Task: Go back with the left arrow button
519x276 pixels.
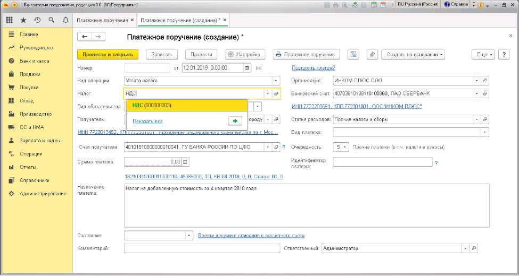Action: tap(85, 37)
